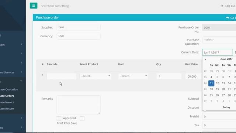The width and height of the screenshot is (236, 133).
Task: Choose June 25 in the calendar
Action: coord(211,95)
